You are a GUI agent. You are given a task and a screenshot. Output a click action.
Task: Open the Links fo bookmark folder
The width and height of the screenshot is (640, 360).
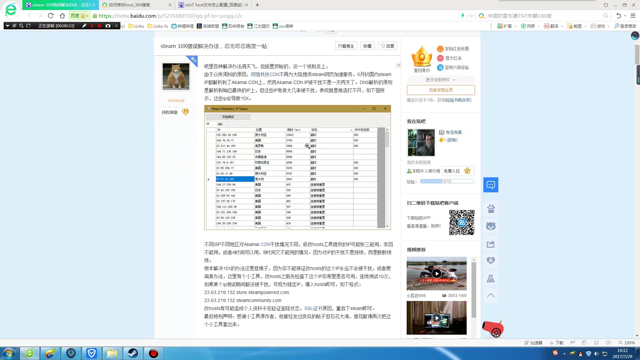pos(158,26)
